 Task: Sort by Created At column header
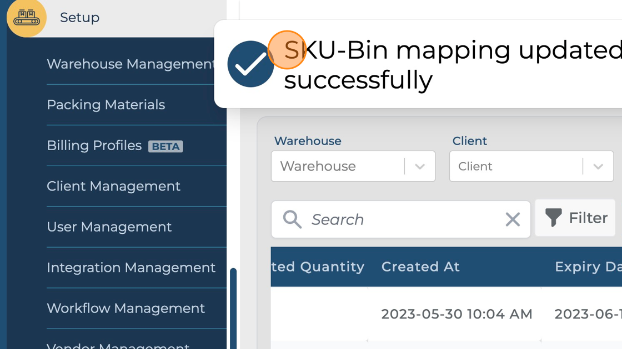(x=420, y=267)
